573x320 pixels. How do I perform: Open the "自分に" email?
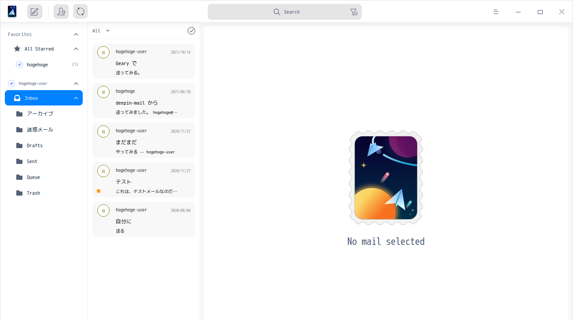(x=143, y=219)
